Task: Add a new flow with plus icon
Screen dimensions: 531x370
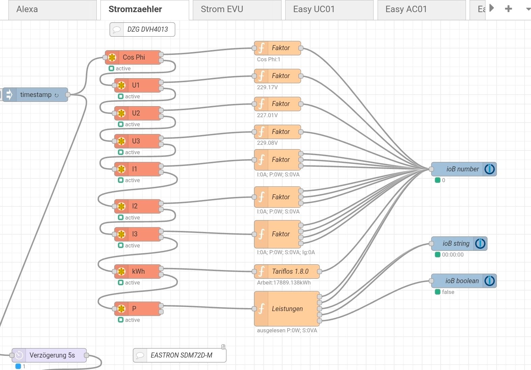Action: click(x=508, y=9)
